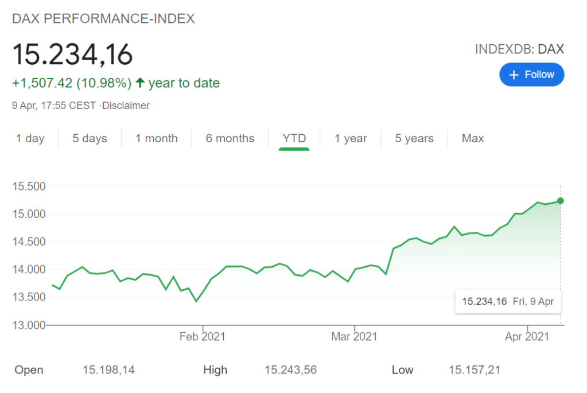Click the DAX PERFORMANCE-INDEX title

pyautogui.click(x=104, y=19)
